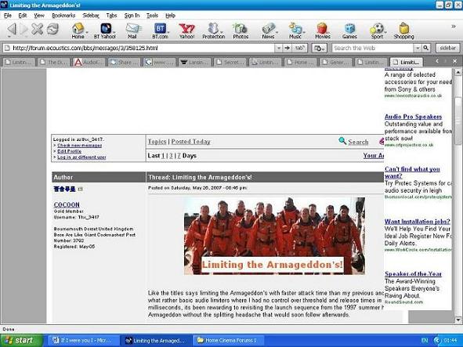The height and width of the screenshot is (347, 463).
Task: Open the 'Want Installation jobs?' ad link
Action: pyautogui.click(x=418, y=221)
